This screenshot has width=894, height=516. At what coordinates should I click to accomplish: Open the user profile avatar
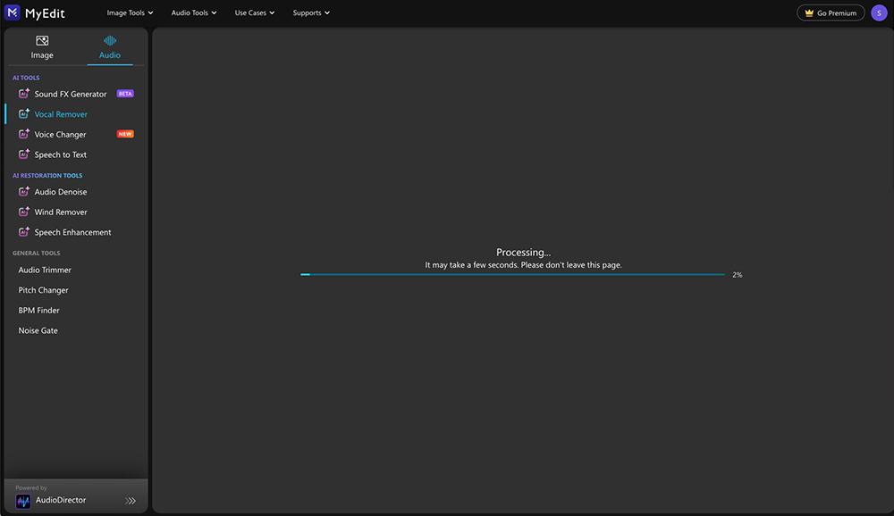coord(879,12)
